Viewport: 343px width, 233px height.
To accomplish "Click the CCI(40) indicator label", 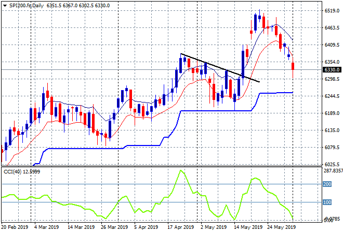I will pos(22,172).
